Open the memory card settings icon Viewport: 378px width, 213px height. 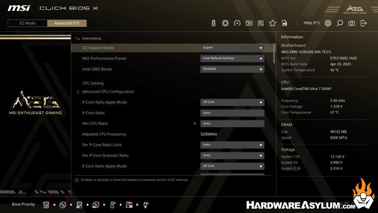pos(249,23)
